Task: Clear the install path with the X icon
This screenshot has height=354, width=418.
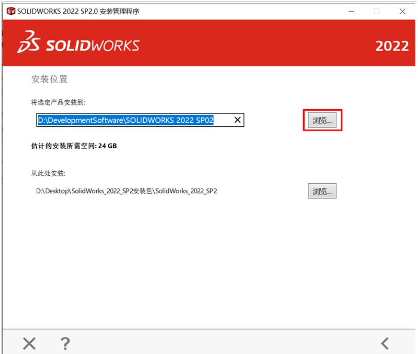Action: pos(238,120)
